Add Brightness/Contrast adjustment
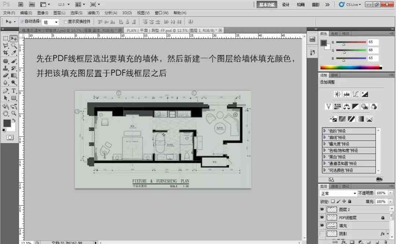 337,94
